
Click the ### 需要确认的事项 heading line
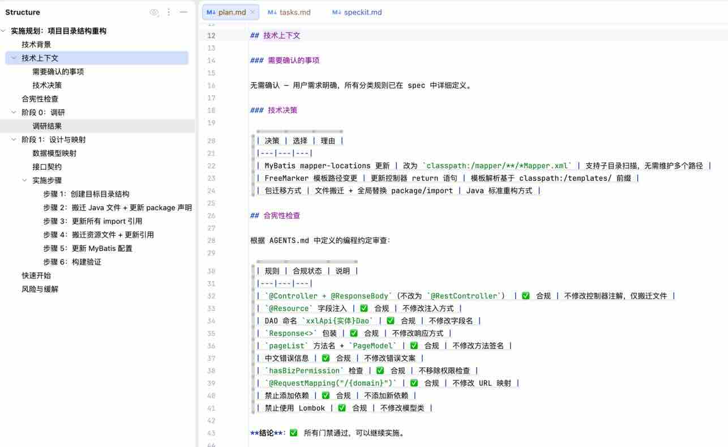click(x=285, y=61)
